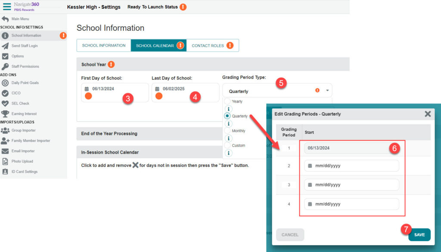Click the ID Card Settings sidebar label
441x252 pixels.
pos(25,172)
